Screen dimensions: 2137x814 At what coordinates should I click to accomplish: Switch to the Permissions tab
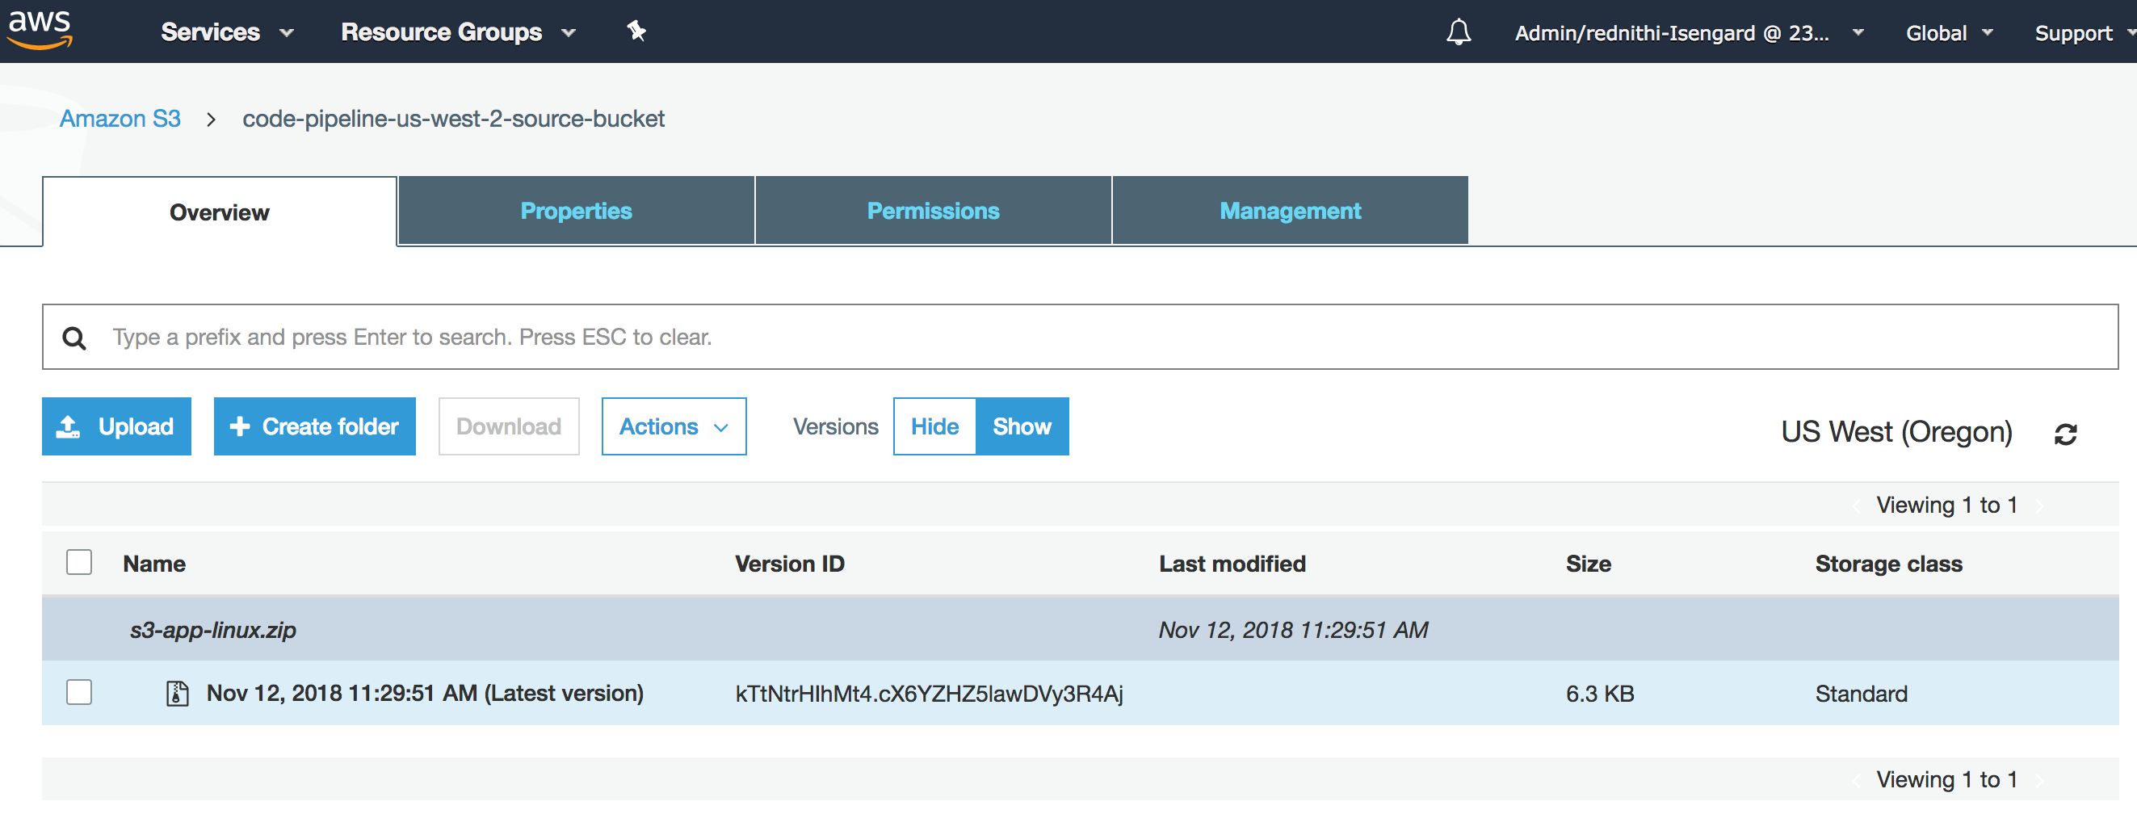[934, 211]
